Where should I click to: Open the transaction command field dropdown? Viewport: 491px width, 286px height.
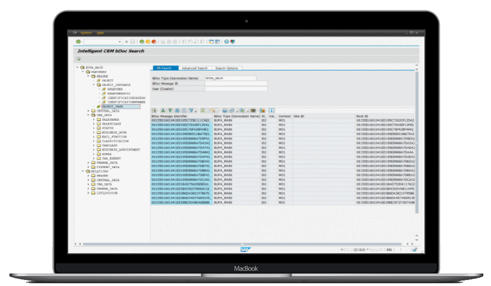(x=119, y=41)
